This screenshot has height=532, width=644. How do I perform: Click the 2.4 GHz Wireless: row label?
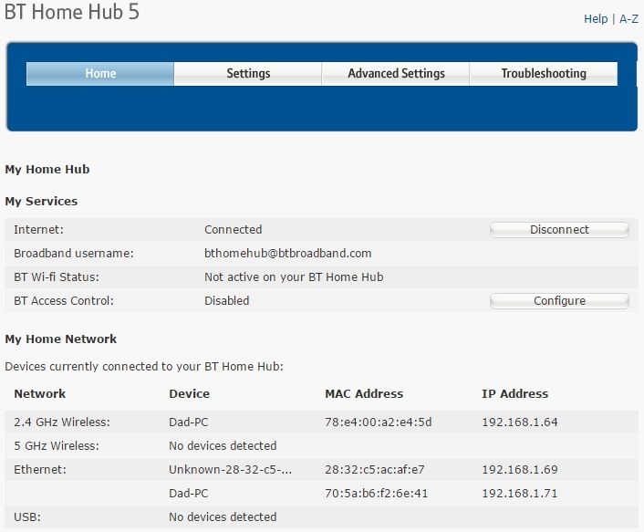click(x=62, y=422)
